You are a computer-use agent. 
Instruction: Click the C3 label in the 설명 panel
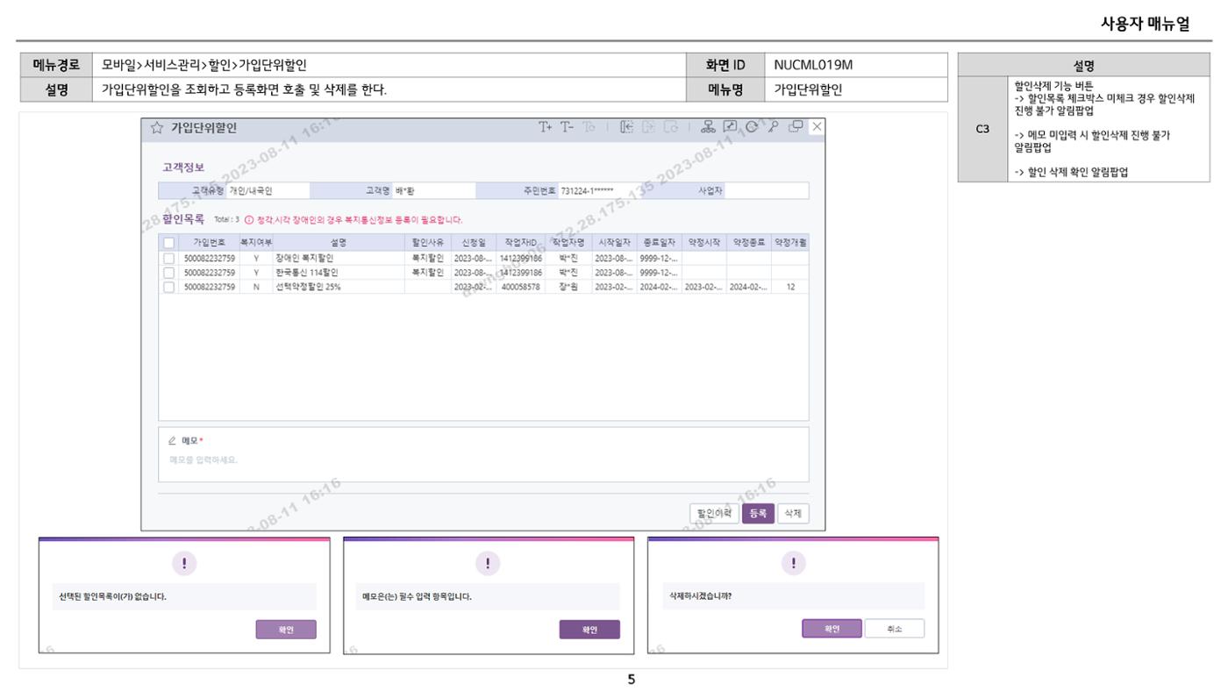(983, 129)
